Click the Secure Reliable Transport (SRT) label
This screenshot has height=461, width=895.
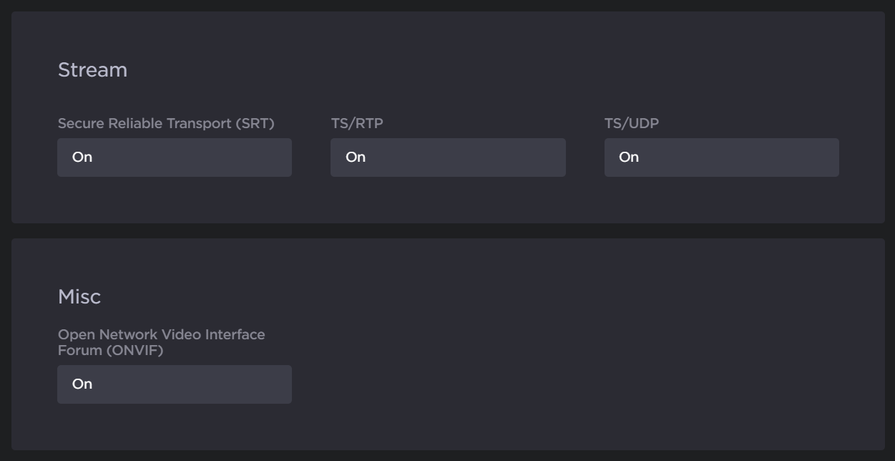coord(165,123)
